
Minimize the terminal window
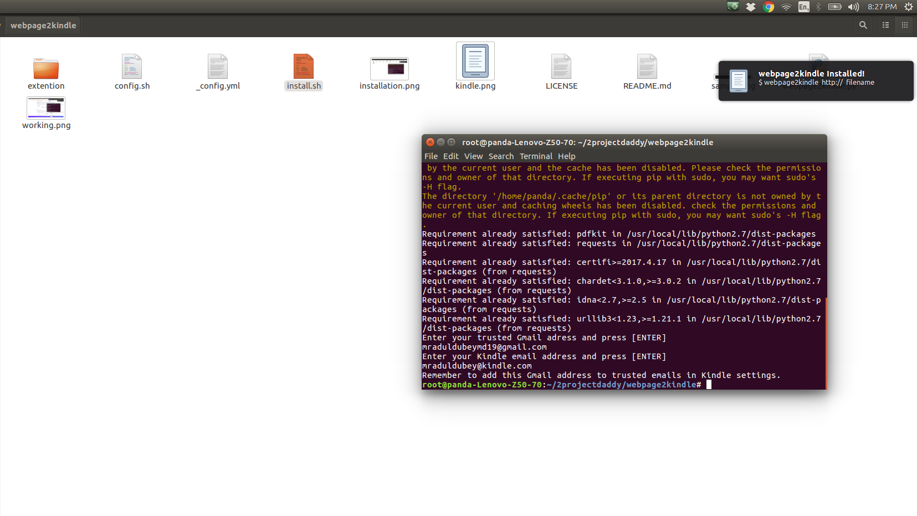[x=441, y=142]
